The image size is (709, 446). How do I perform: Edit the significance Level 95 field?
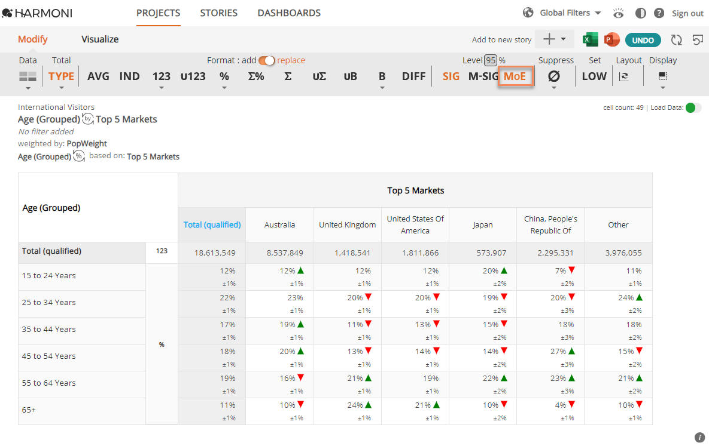pyautogui.click(x=491, y=60)
